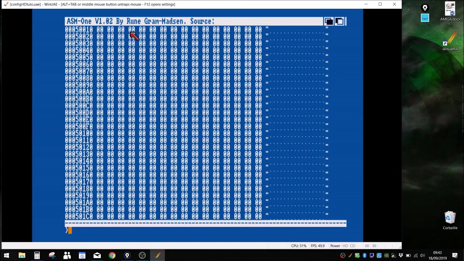Screen dimensions: 464x261
Task: Open the winuae64 desktop shortcut
Action: click(x=450, y=42)
